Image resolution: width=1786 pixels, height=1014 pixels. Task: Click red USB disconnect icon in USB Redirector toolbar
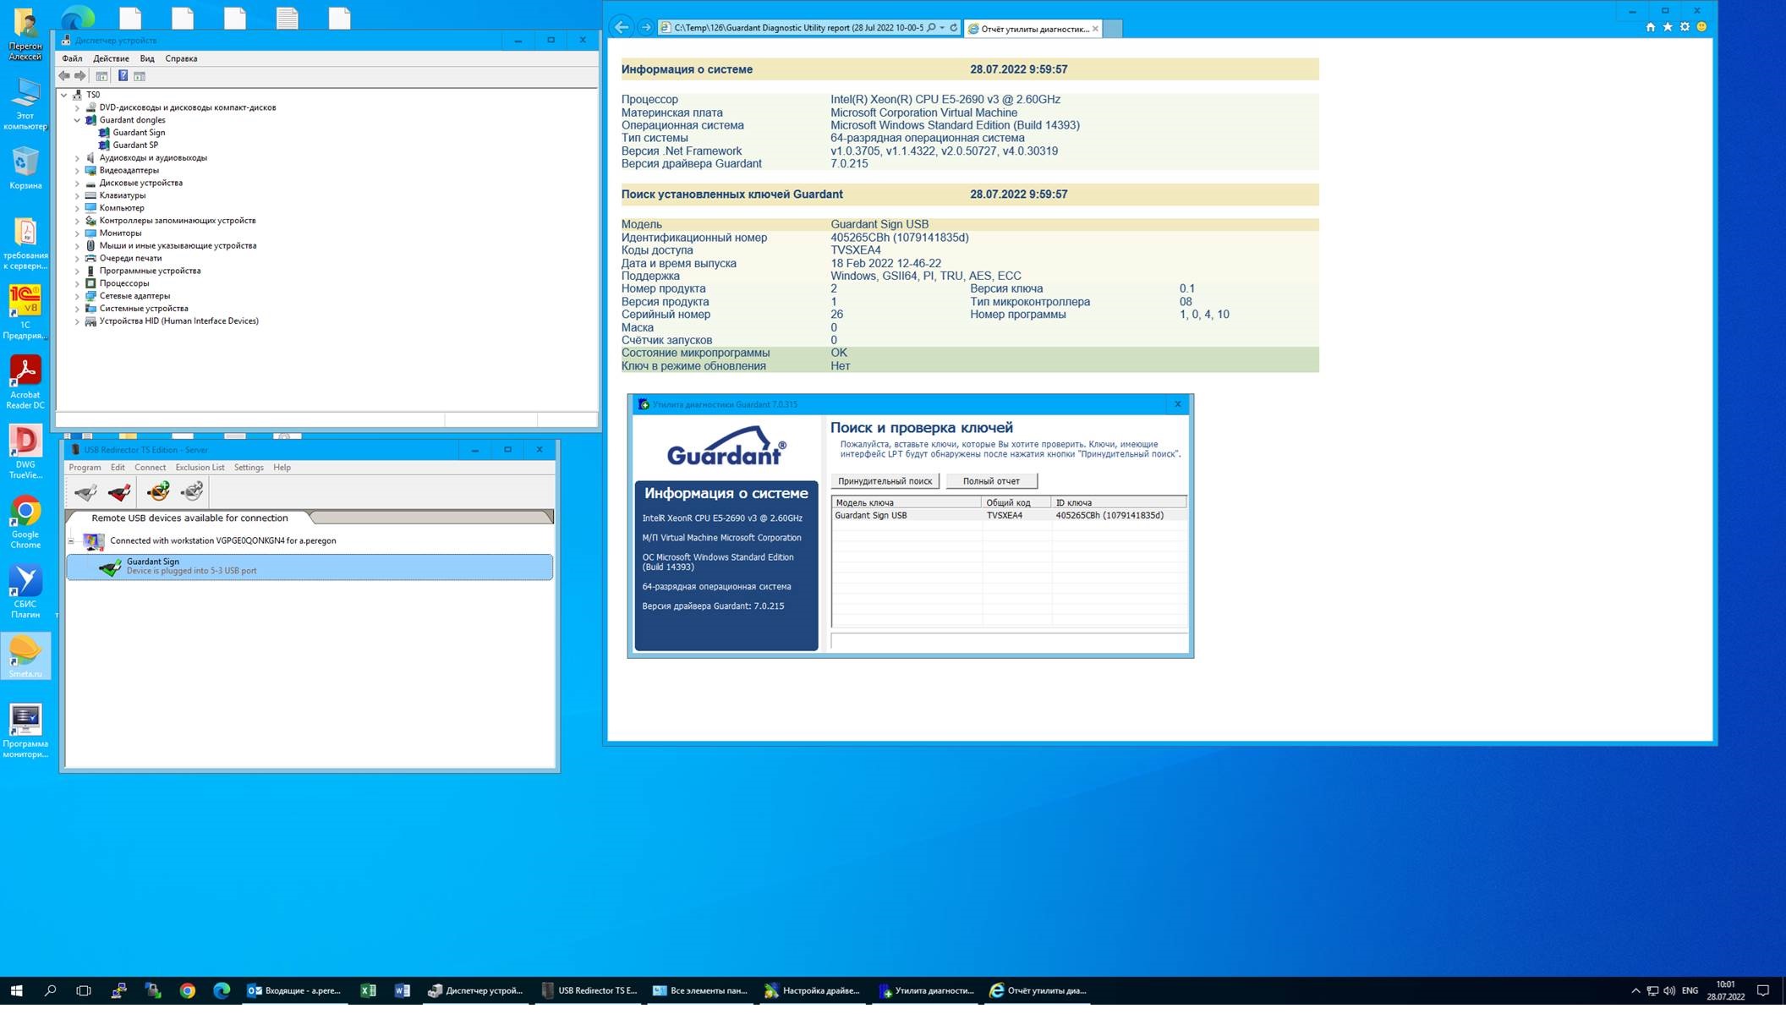(x=119, y=491)
